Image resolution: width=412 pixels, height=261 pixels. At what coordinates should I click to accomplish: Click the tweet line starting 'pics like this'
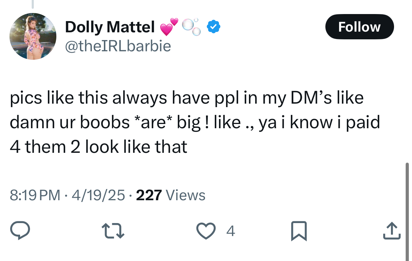point(187,98)
